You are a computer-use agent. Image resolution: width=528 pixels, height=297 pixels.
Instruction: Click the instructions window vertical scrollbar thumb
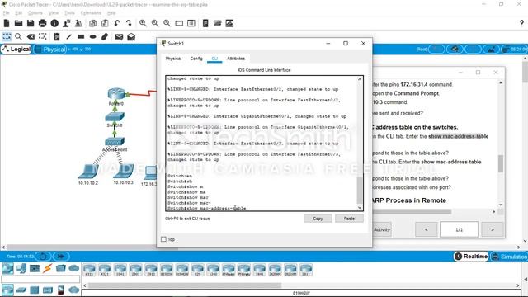[501, 163]
